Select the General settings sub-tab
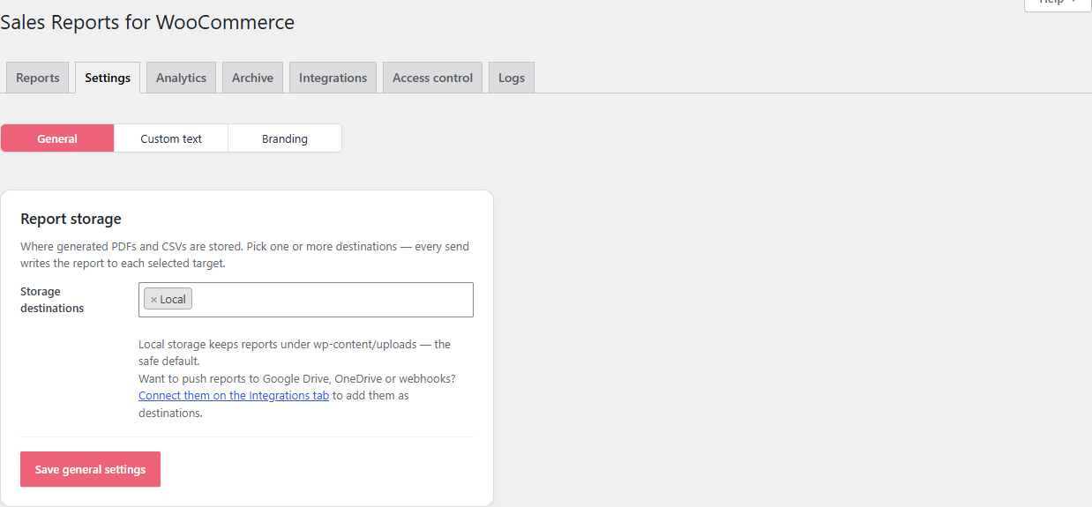Viewport: 1092px width, 507px height. [57, 138]
